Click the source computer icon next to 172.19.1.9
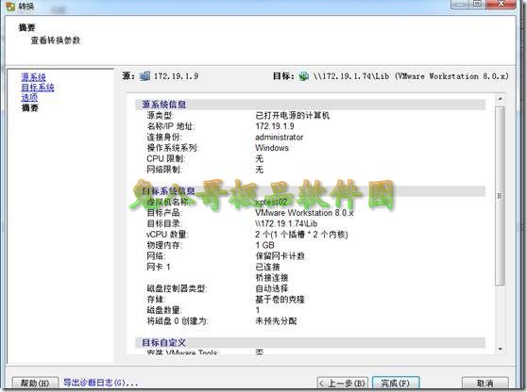The height and width of the screenshot is (392, 527). 144,76
